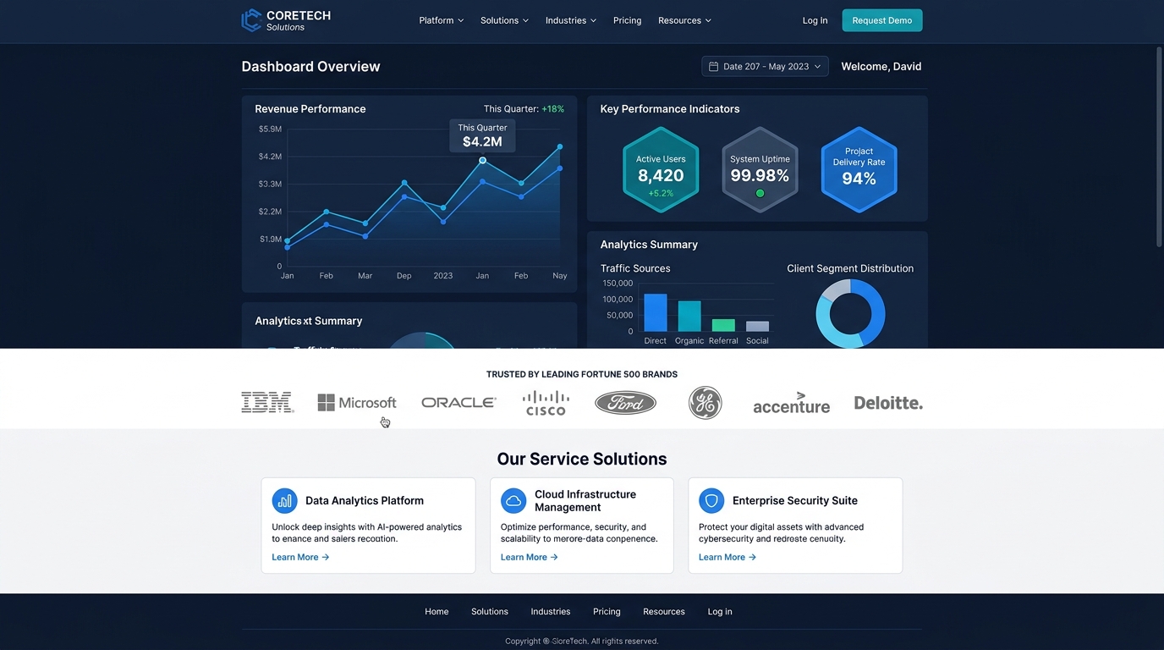
Task: Open the Platform dropdown menu
Action: [x=442, y=20]
